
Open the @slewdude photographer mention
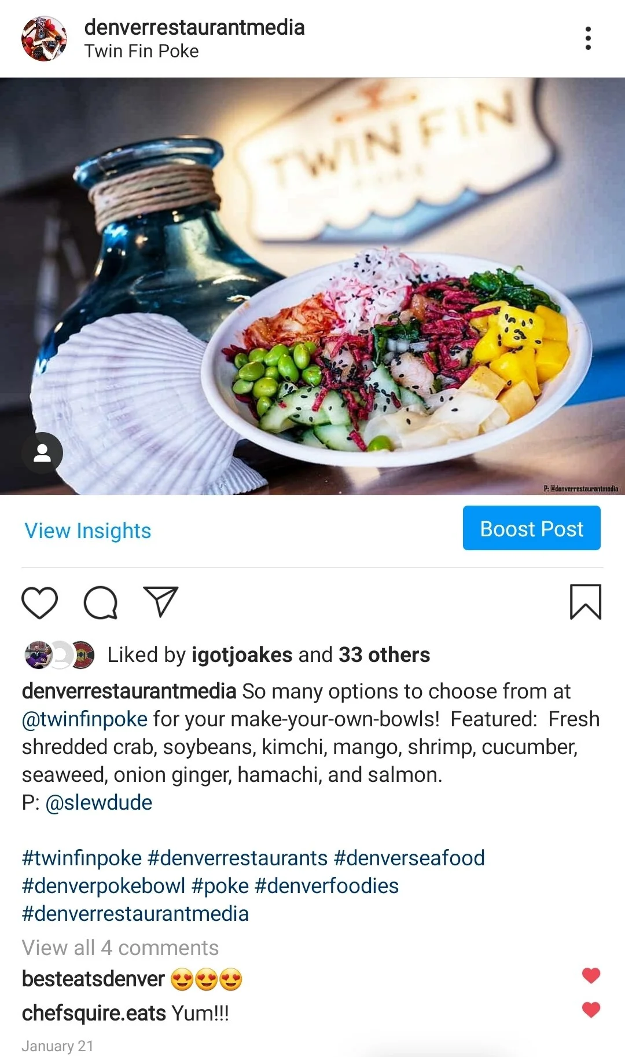pyautogui.click(x=98, y=803)
